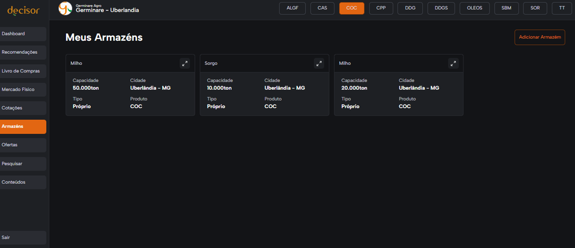Click Germinare - Uberlandia company name

pyautogui.click(x=107, y=10)
